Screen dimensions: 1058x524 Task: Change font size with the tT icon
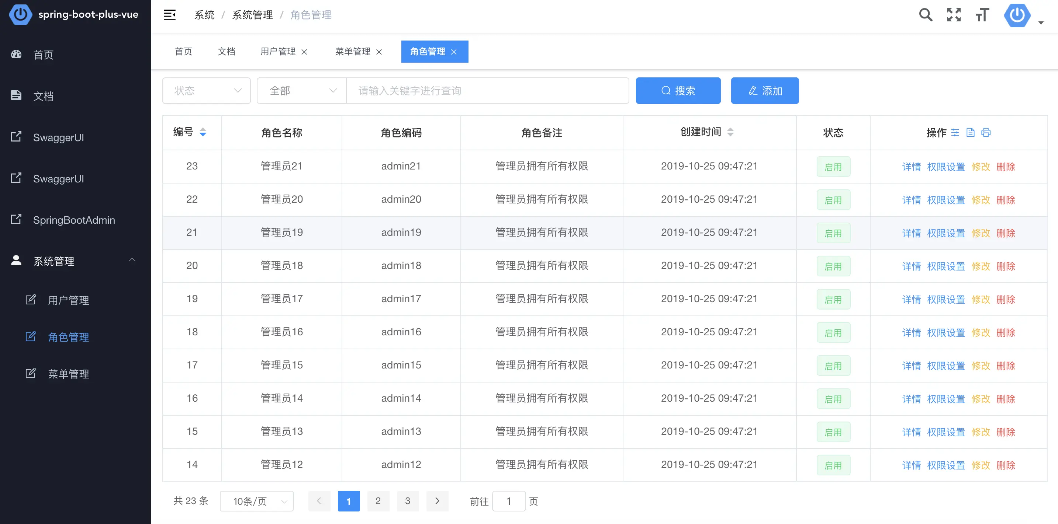coord(982,14)
